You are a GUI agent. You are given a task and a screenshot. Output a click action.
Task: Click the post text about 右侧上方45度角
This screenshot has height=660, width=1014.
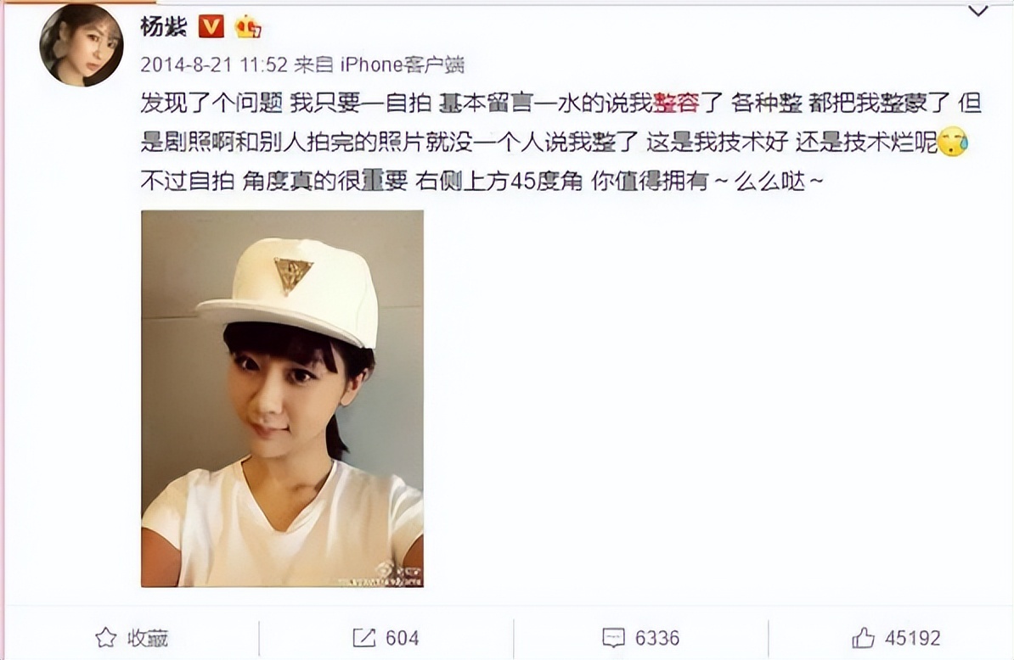(499, 182)
